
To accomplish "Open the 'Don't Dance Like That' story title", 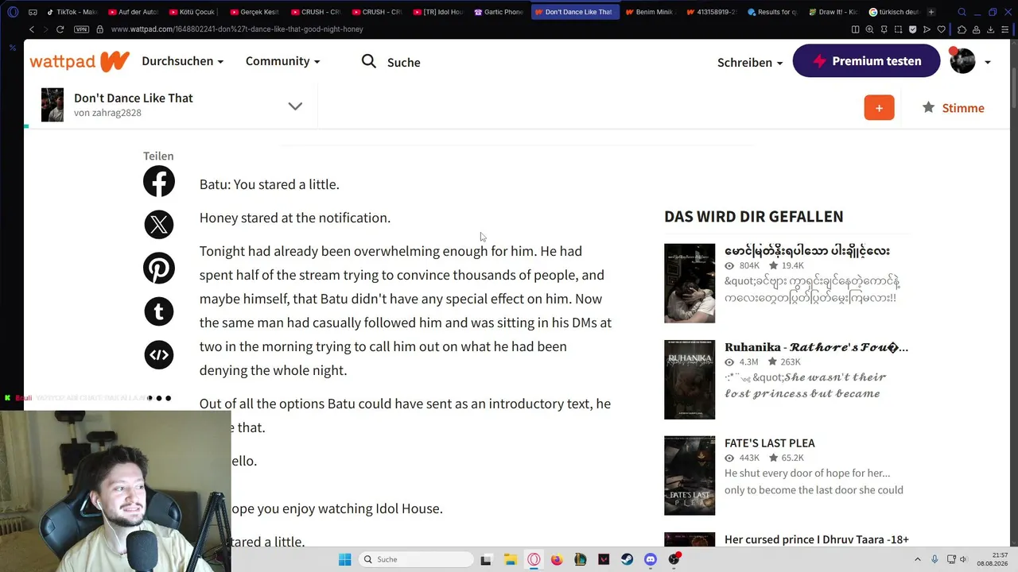I will [134, 98].
